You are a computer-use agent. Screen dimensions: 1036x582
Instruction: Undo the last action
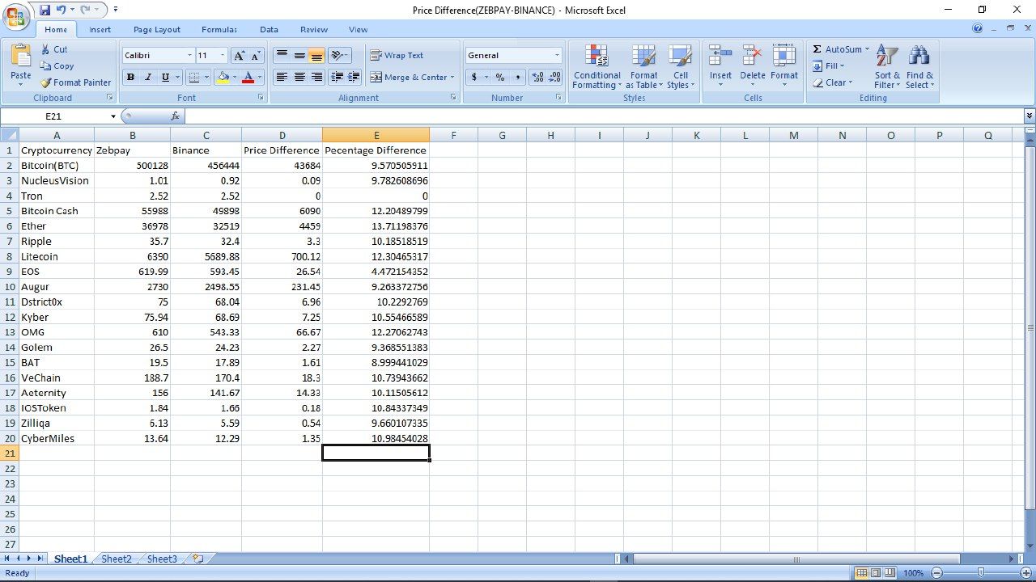[62, 10]
